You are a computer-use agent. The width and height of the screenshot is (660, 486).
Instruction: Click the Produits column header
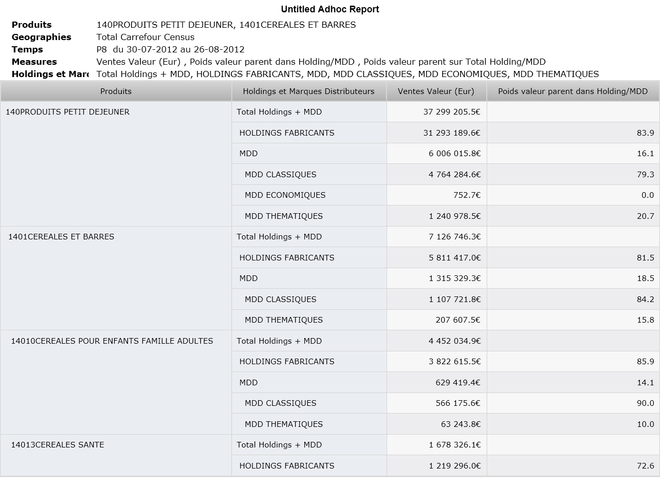pyautogui.click(x=116, y=91)
